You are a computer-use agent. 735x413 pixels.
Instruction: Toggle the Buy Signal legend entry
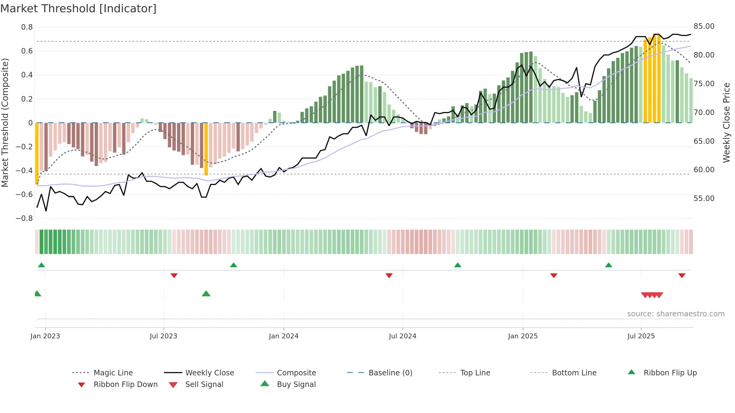(288, 384)
